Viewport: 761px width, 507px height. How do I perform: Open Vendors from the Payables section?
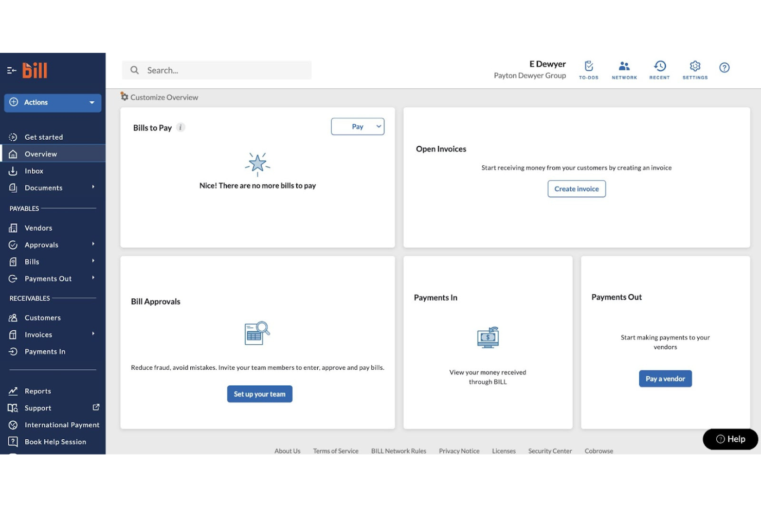pyautogui.click(x=38, y=228)
